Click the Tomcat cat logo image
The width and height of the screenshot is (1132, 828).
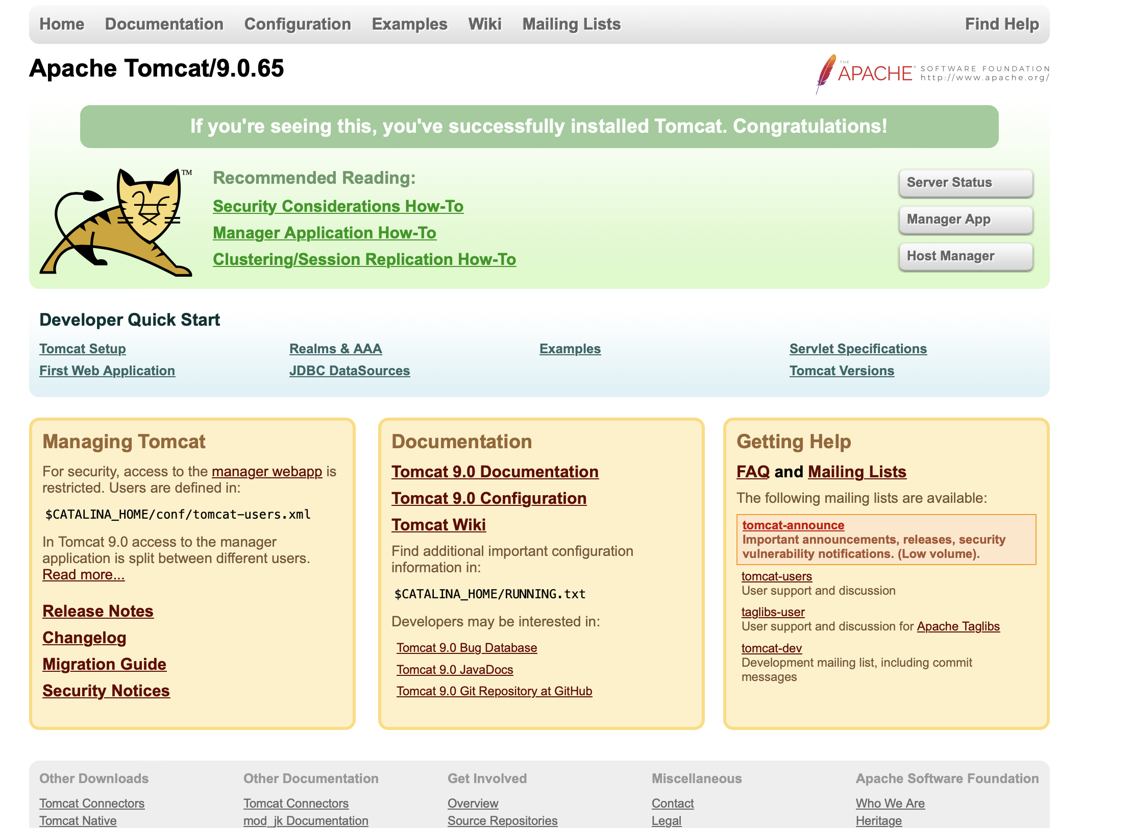click(x=116, y=223)
